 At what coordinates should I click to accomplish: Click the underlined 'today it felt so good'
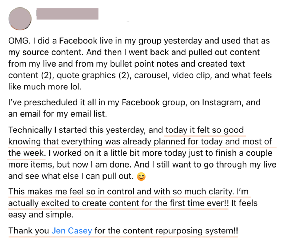pyautogui.click(x=204, y=130)
